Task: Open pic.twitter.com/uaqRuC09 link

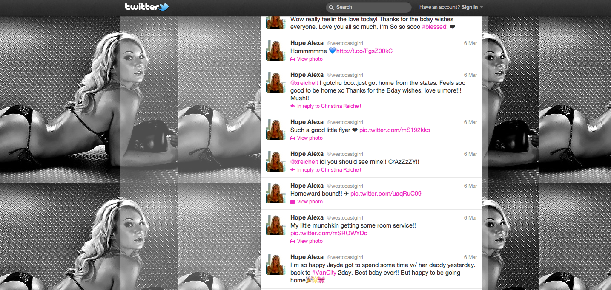Action: (x=386, y=194)
